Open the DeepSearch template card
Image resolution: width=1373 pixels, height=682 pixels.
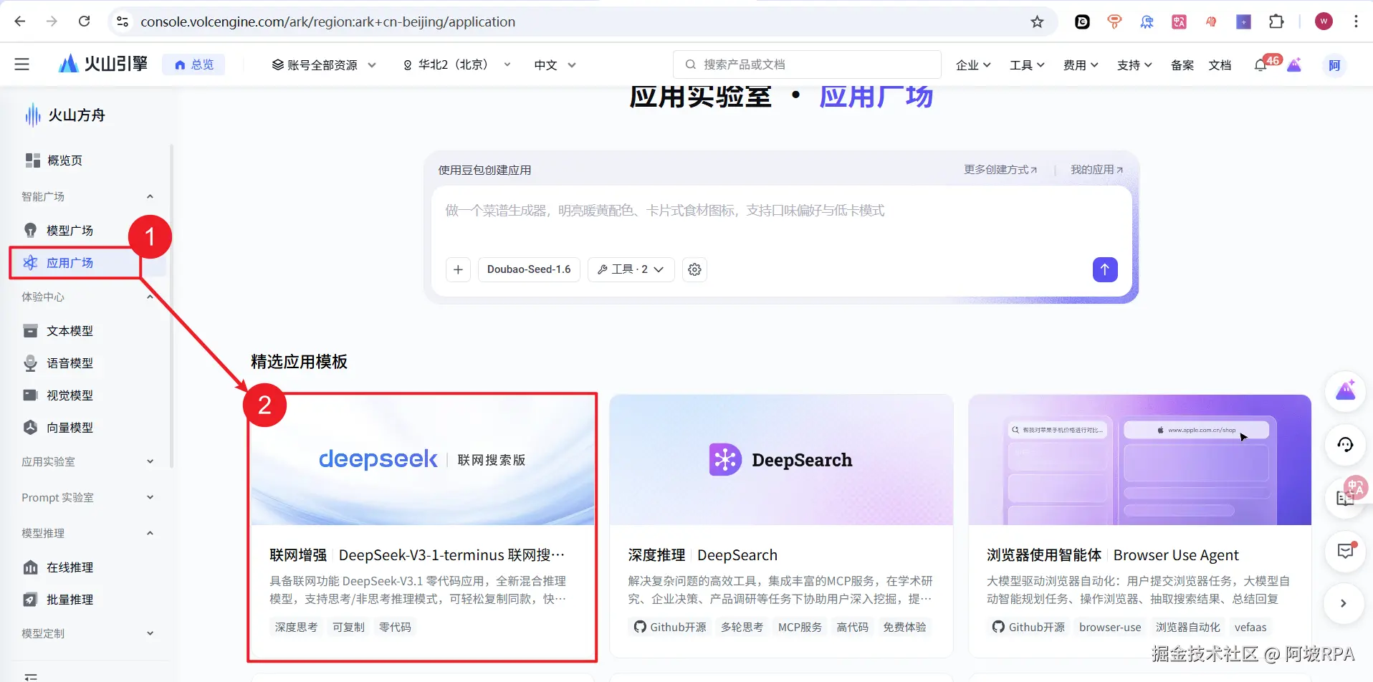(781, 526)
